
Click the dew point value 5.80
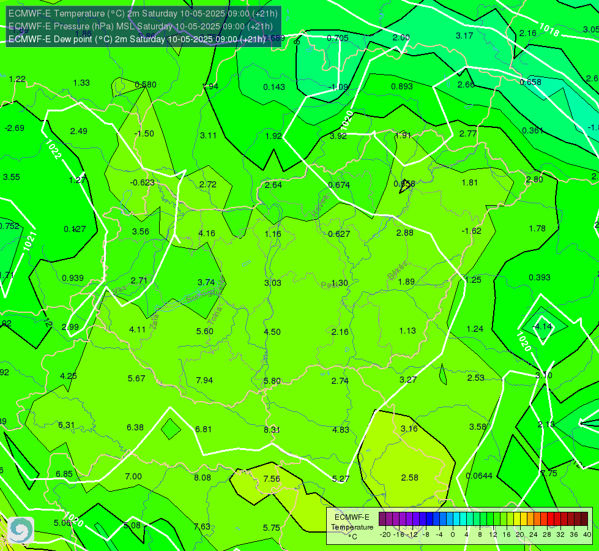(x=272, y=381)
